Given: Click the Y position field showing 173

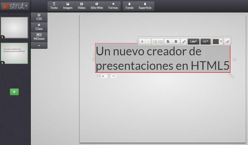Looking at the screenshot, I should click(113, 76).
